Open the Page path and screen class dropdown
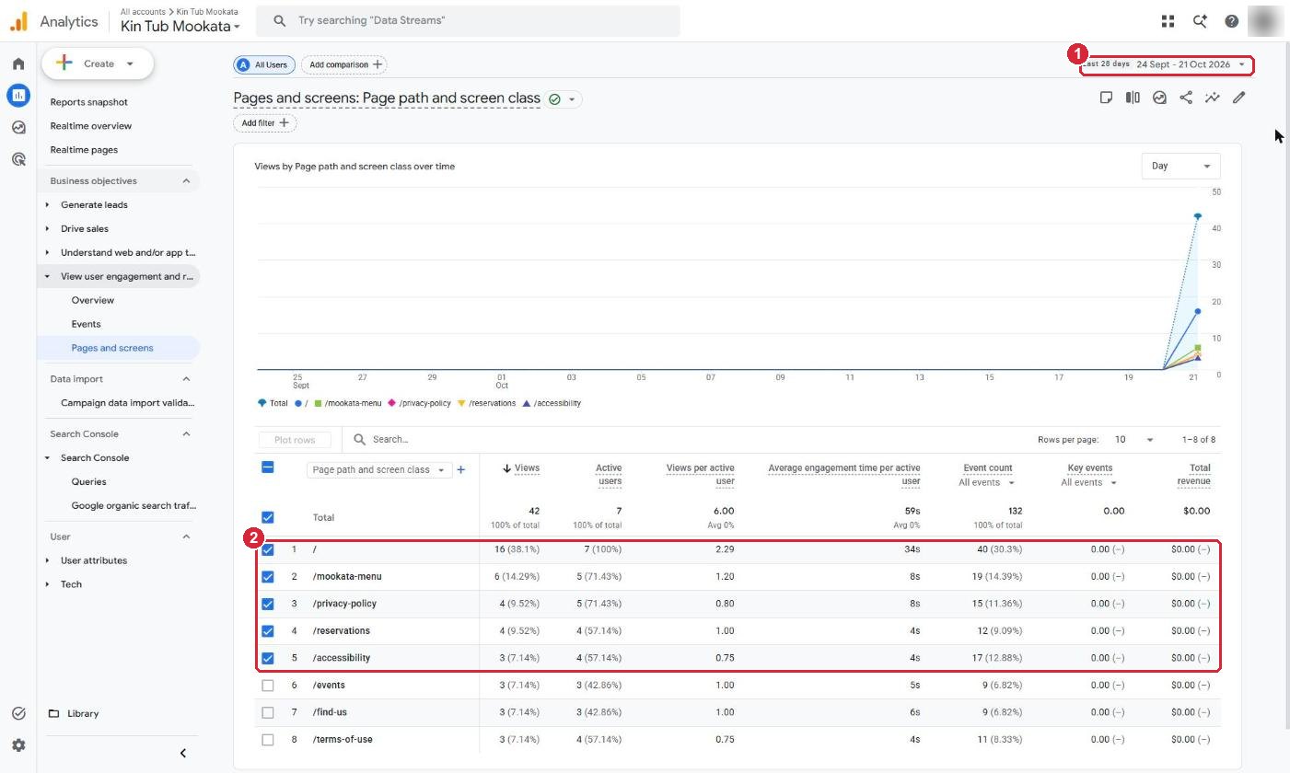1290x773 pixels. tap(378, 470)
